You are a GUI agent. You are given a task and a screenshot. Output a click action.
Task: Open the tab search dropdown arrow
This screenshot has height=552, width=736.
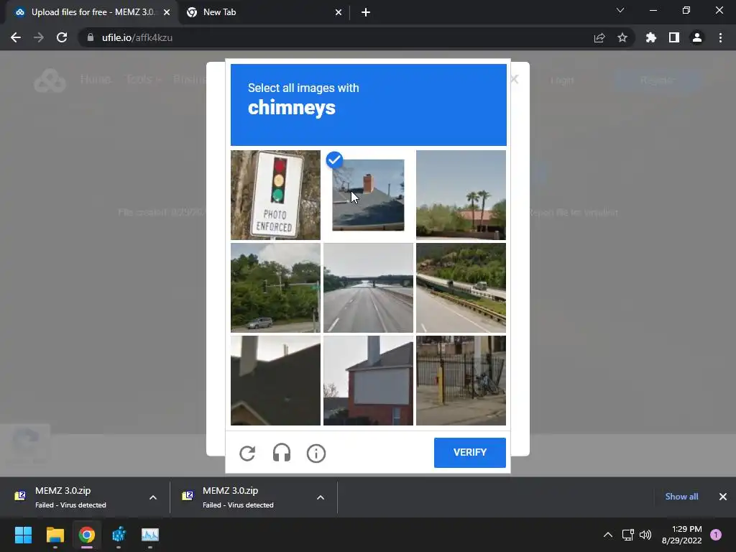click(620, 10)
